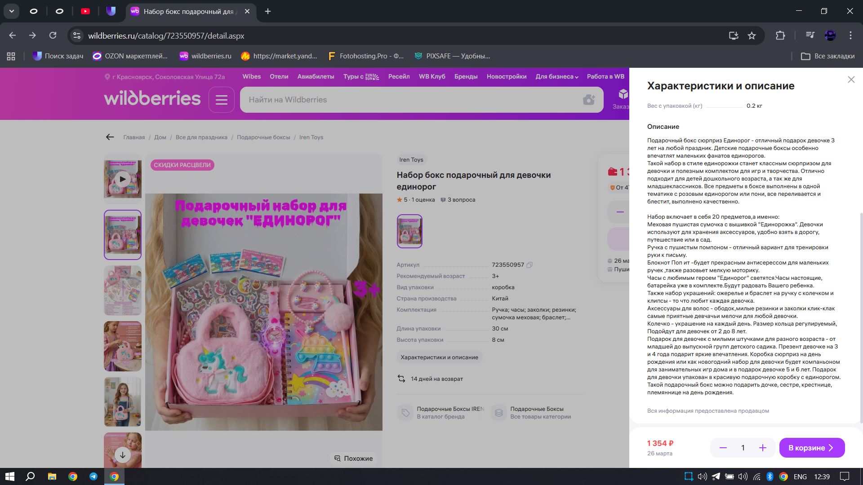
Task: Click the camera search-by-photo icon
Action: pos(589,100)
